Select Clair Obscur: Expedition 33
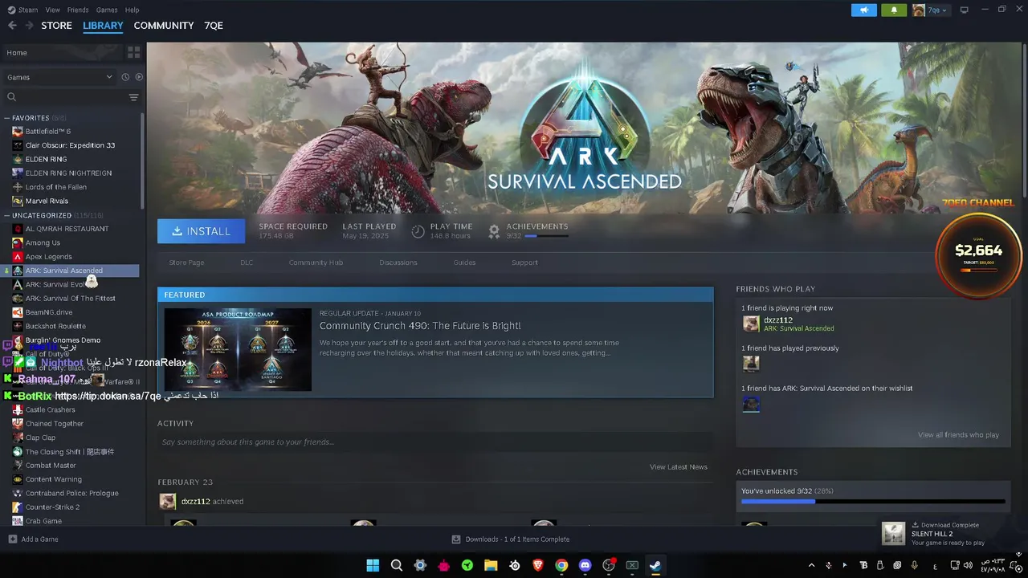1028x578 pixels. tap(70, 145)
